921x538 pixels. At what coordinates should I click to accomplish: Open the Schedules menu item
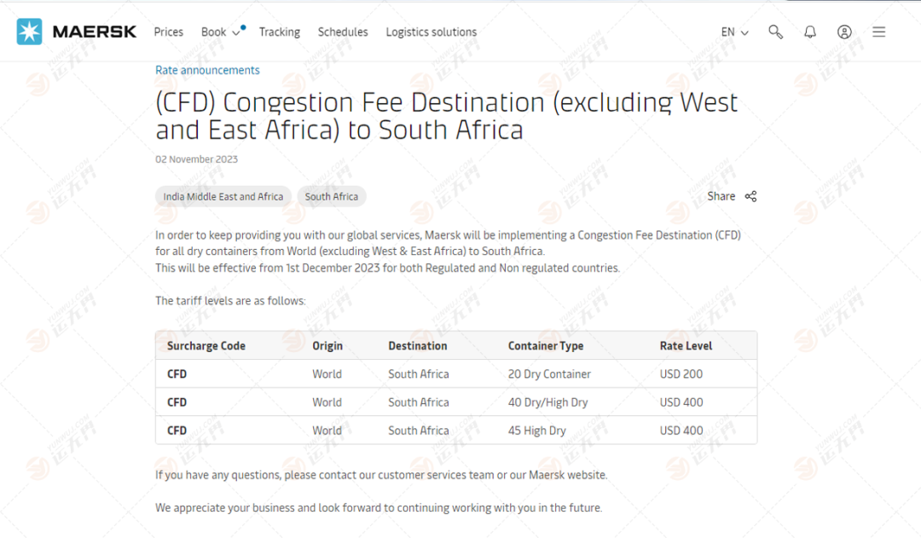click(x=343, y=32)
